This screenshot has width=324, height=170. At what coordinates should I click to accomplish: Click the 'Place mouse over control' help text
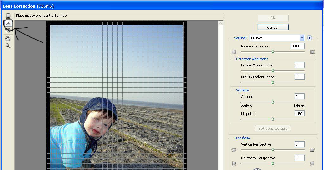click(41, 16)
